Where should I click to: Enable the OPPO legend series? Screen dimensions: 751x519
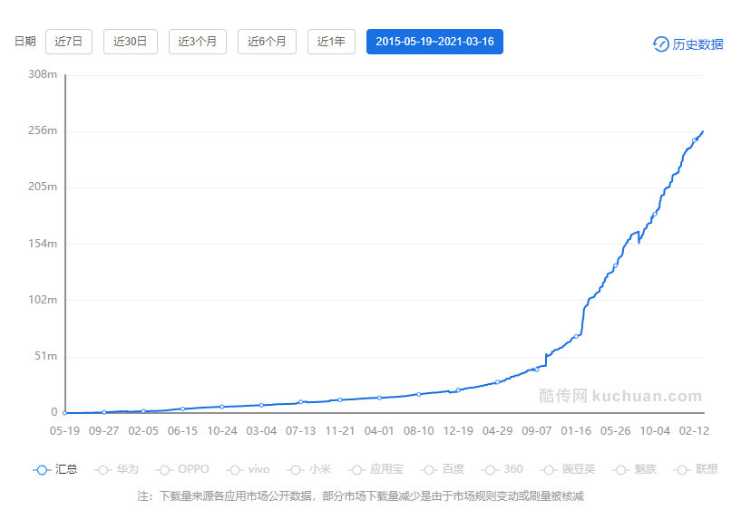[181, 469]
